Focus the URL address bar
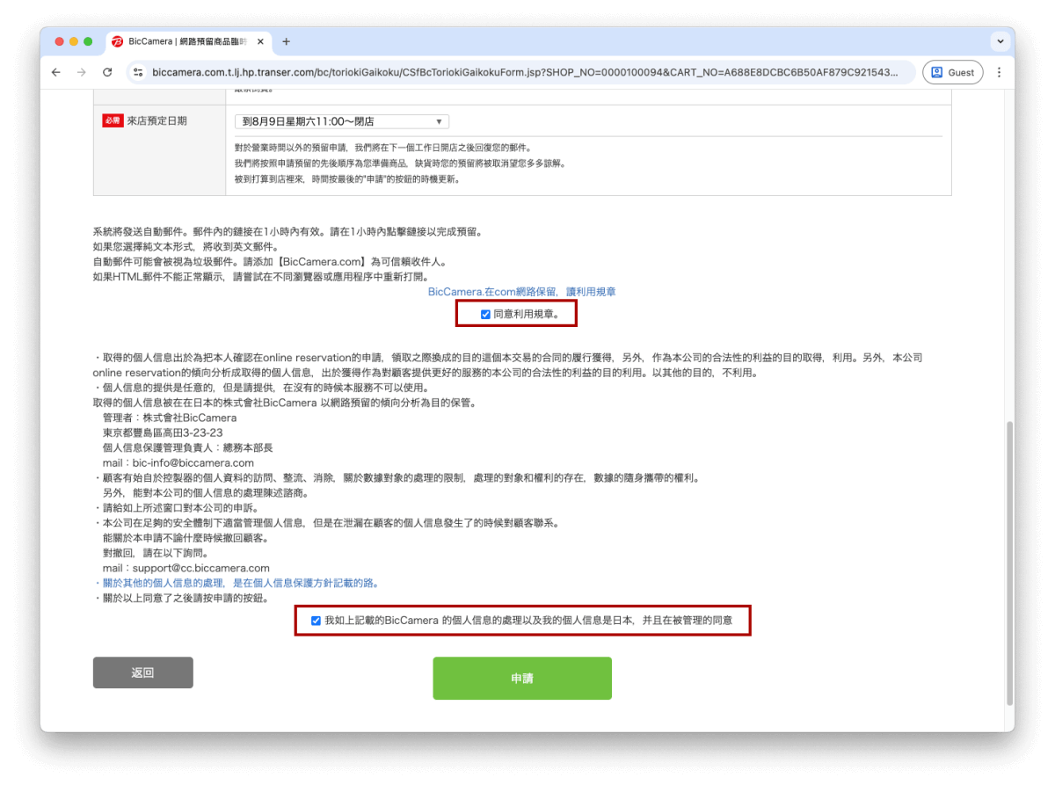Screen dimensions: 1055x785 (x=525, y=73)
